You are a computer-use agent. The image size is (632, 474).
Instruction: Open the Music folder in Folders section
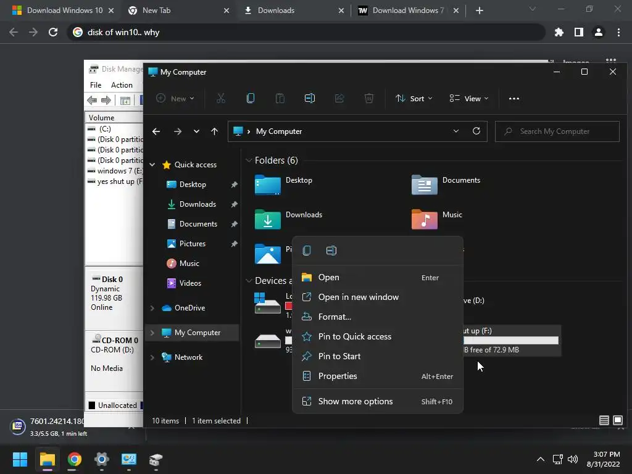click(437, 219)
